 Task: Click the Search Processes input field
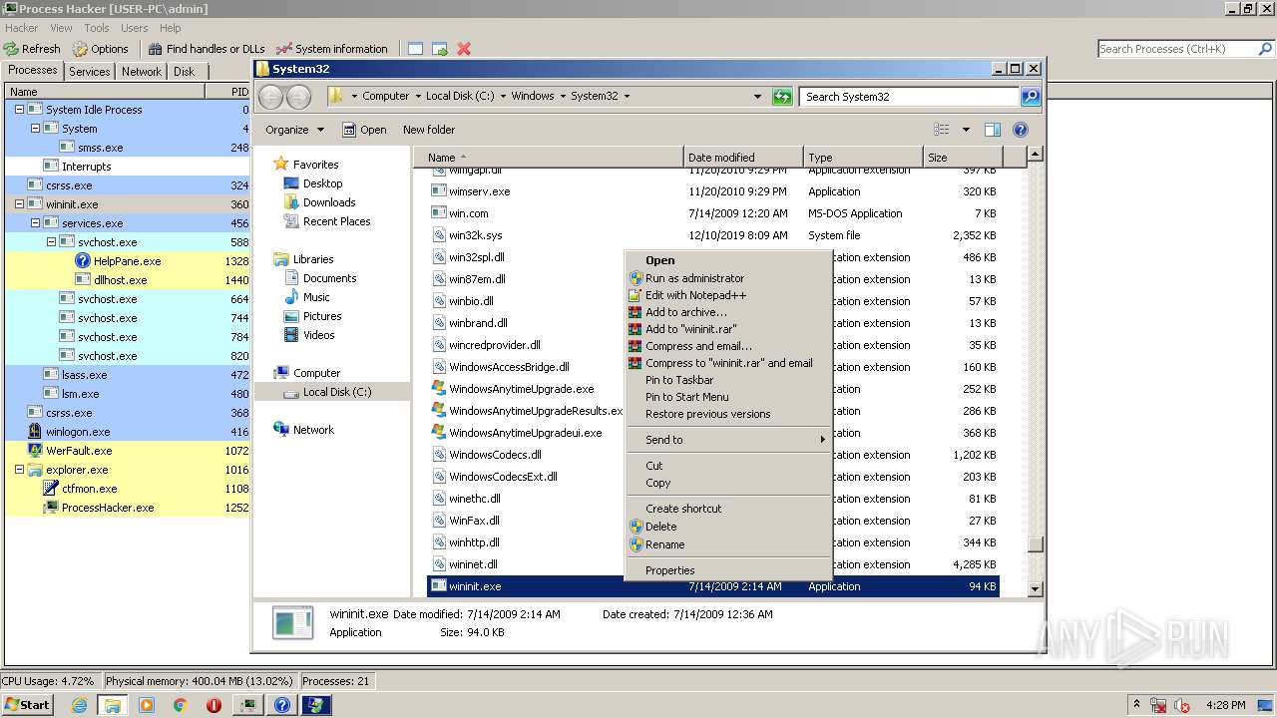pos(1176,49)
